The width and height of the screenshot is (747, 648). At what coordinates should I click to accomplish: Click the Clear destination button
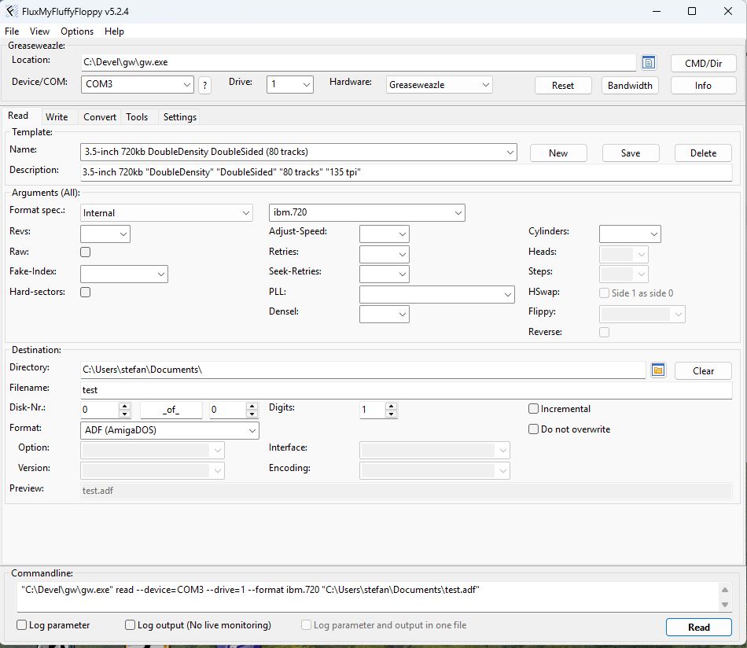coord(703,371)
